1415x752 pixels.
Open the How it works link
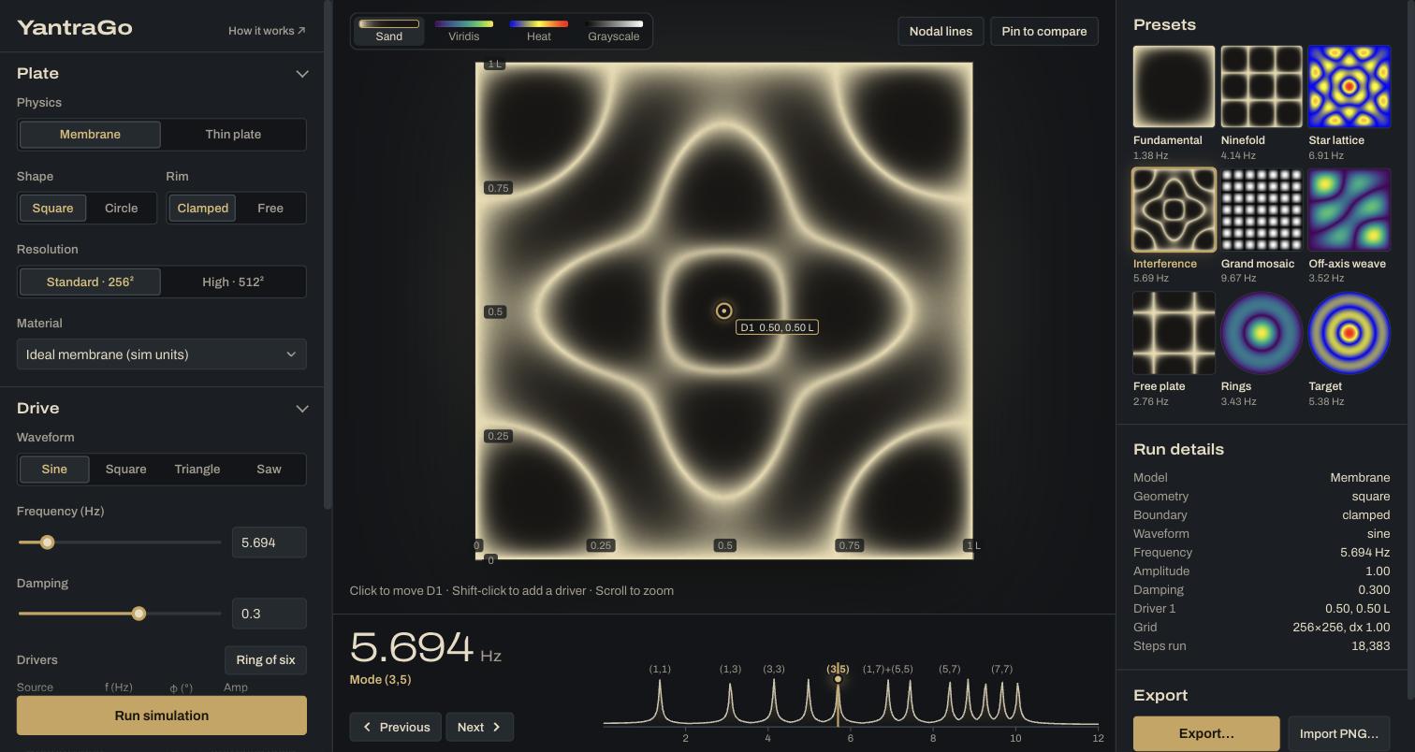click(267, 31)
